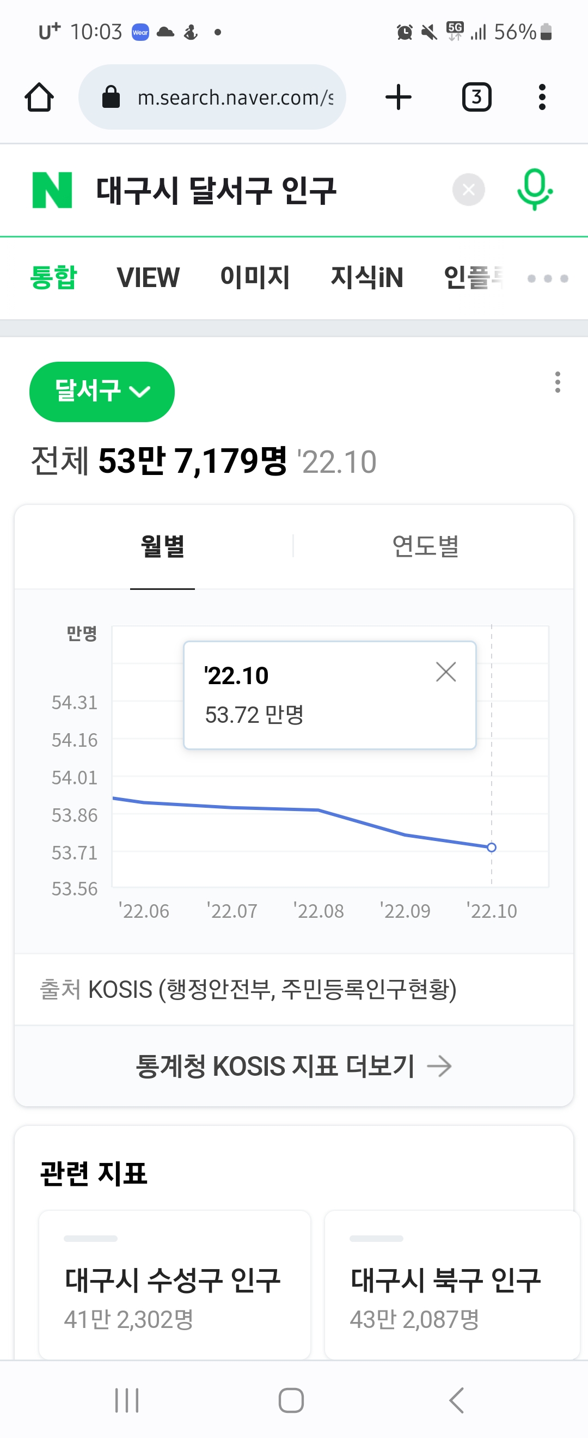This screenshot has height=1438, width=588.
Task: Tap the green Naver N logo
Action: pyautogui.click(x=52, y=190)
